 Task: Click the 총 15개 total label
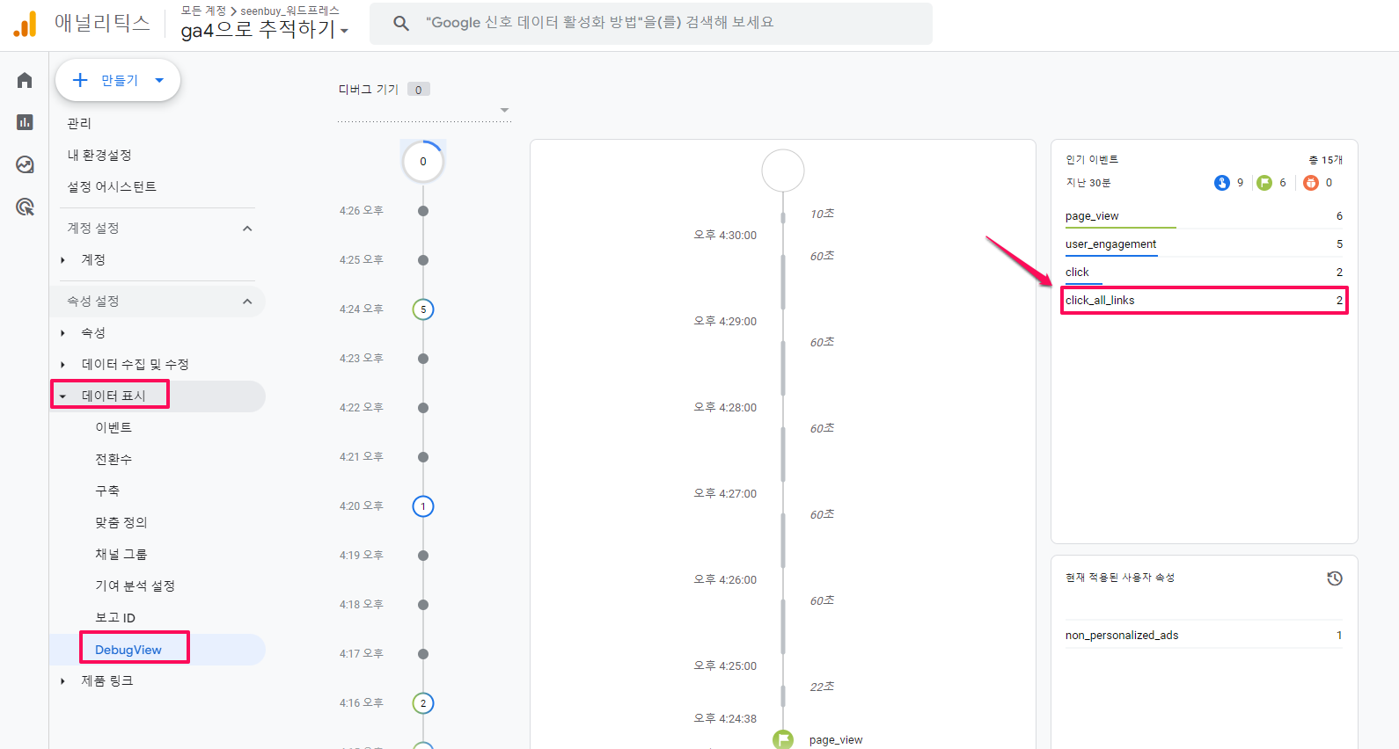1326,160
